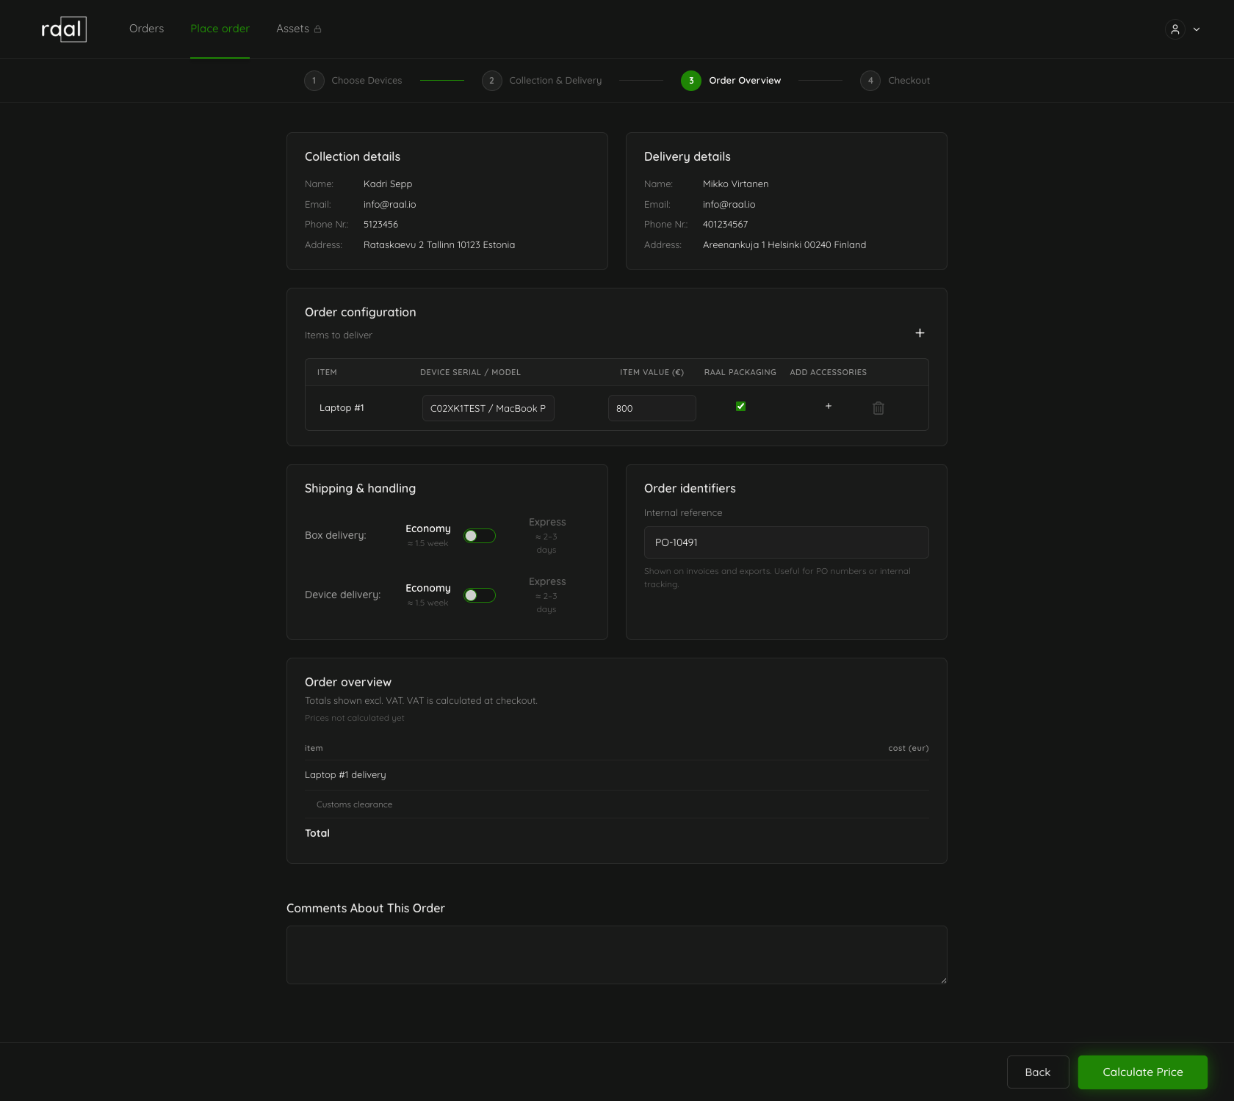Screen dimensions: 1234x1101
Task: Click the Express label for Device delivery
Action: [547, 581]
